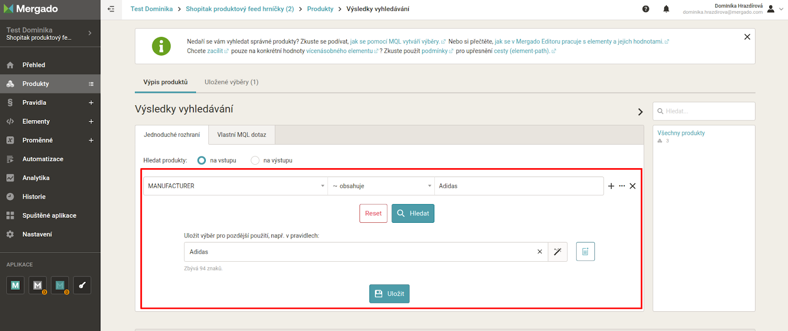Click the Reset button
Screen dimensions: 788x331
[x=373, y=213]
